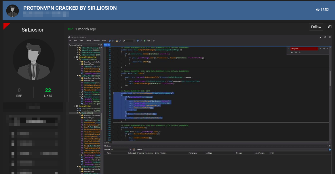Viewport: 335px width, 174px height.
Task: Toggle Match Whole Word in find box
Action: coord(296,52)
